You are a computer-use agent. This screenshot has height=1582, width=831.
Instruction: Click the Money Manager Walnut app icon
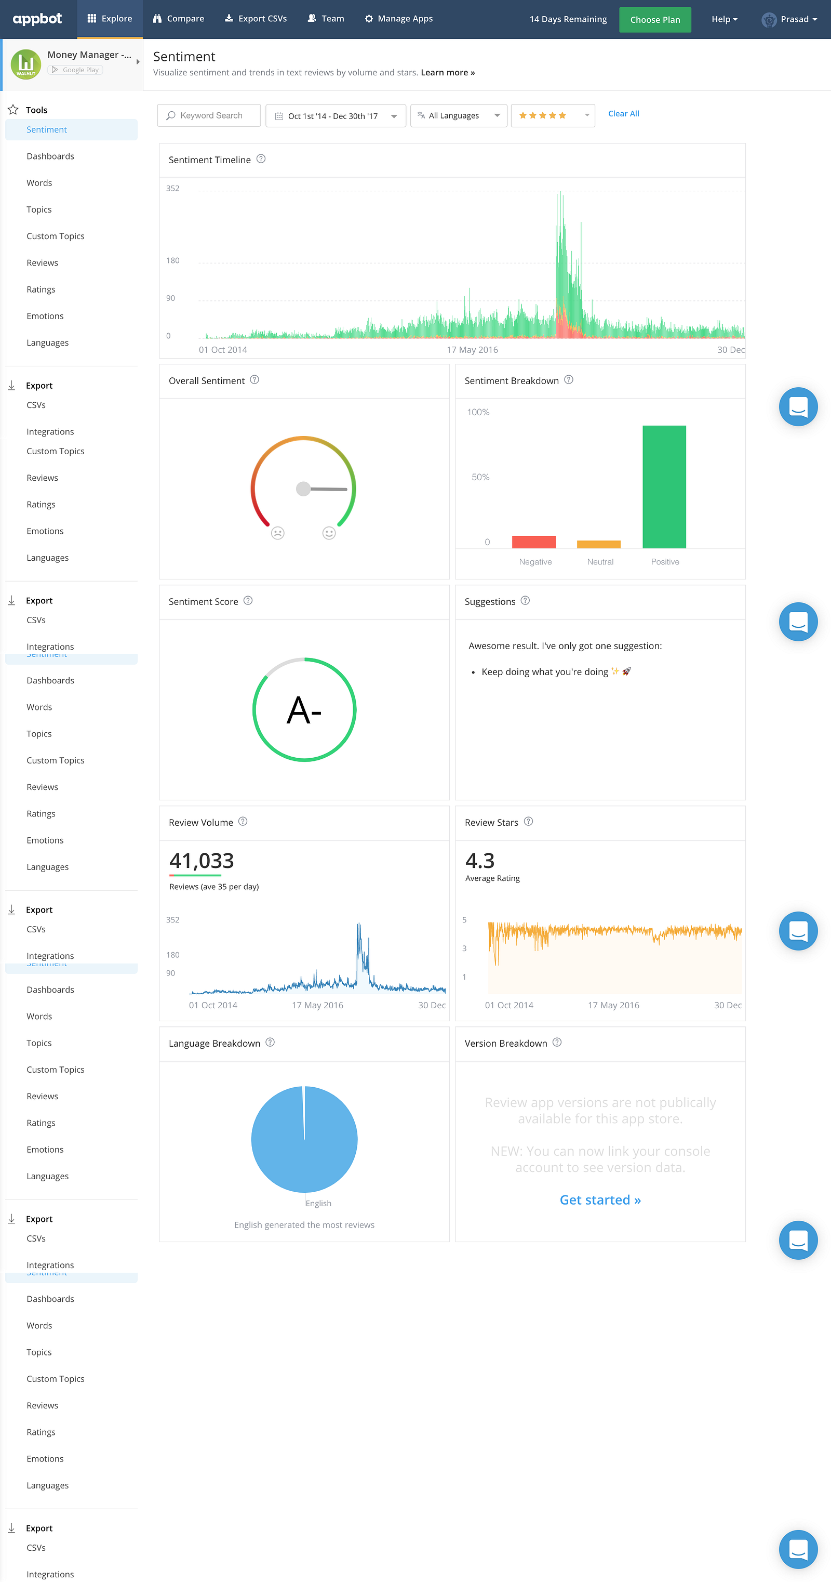(26, 64)
